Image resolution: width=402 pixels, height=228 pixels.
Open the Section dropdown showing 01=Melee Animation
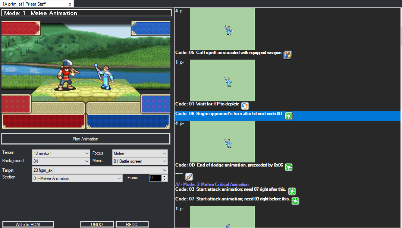78,178
